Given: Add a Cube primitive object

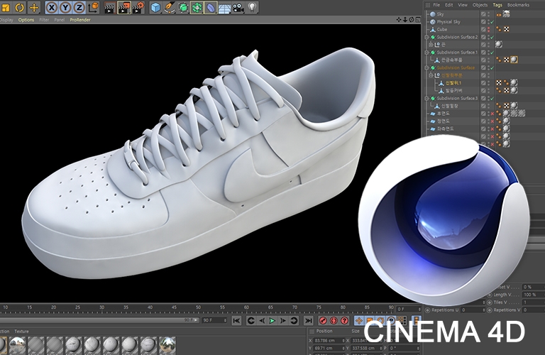Looking at the screenshot, I should 155,8.
